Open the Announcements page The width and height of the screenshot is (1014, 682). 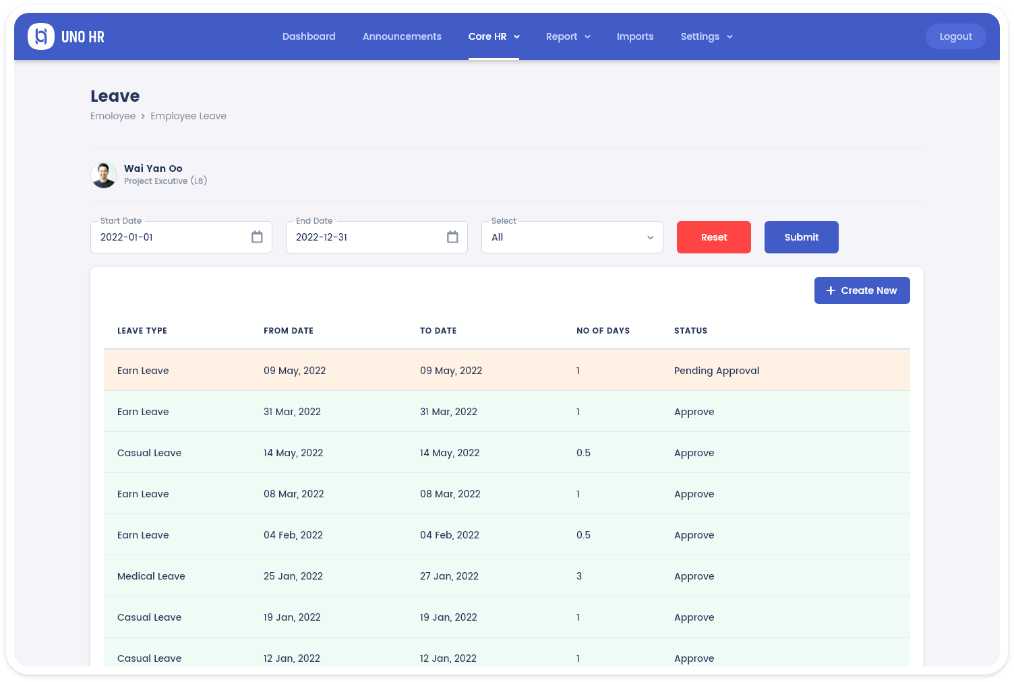[402, 36]
